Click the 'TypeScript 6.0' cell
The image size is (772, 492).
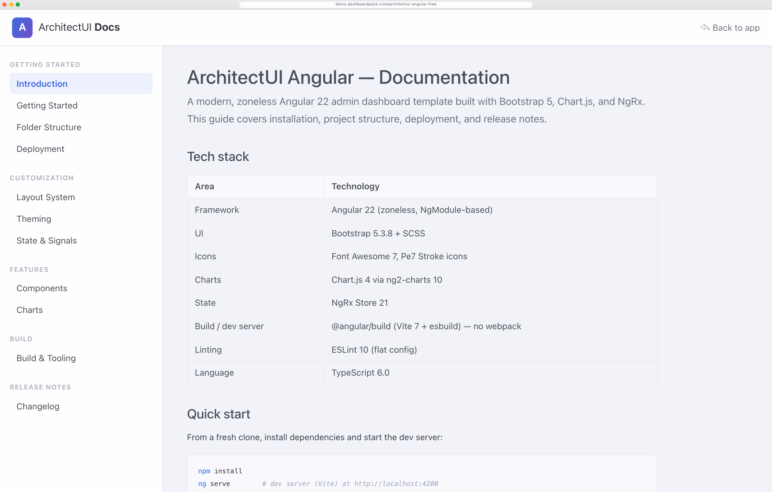tap(491, 373)
